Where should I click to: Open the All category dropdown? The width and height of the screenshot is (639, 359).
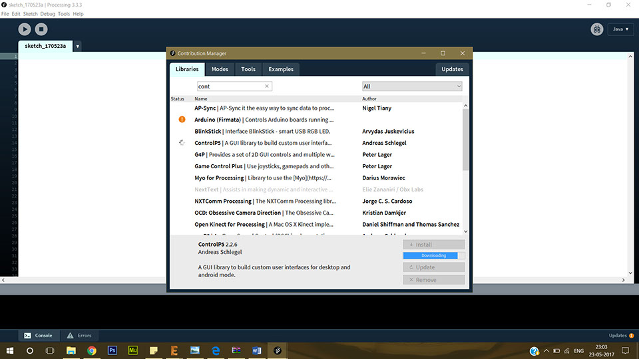412,86
